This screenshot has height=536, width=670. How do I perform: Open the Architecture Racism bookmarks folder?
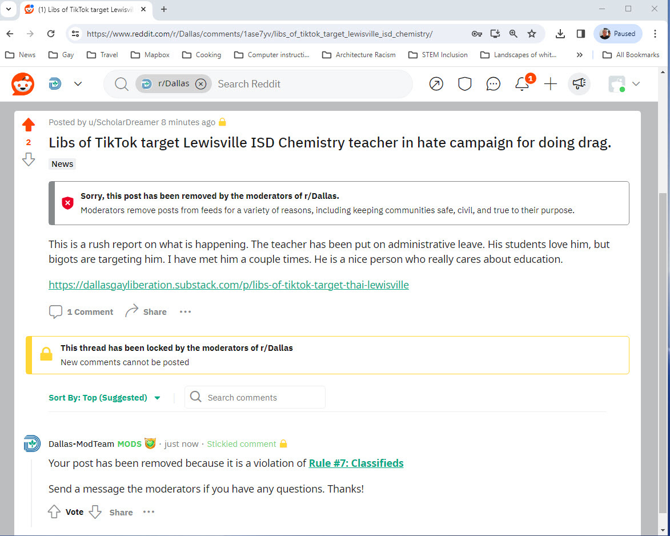(x=359, y=55)
